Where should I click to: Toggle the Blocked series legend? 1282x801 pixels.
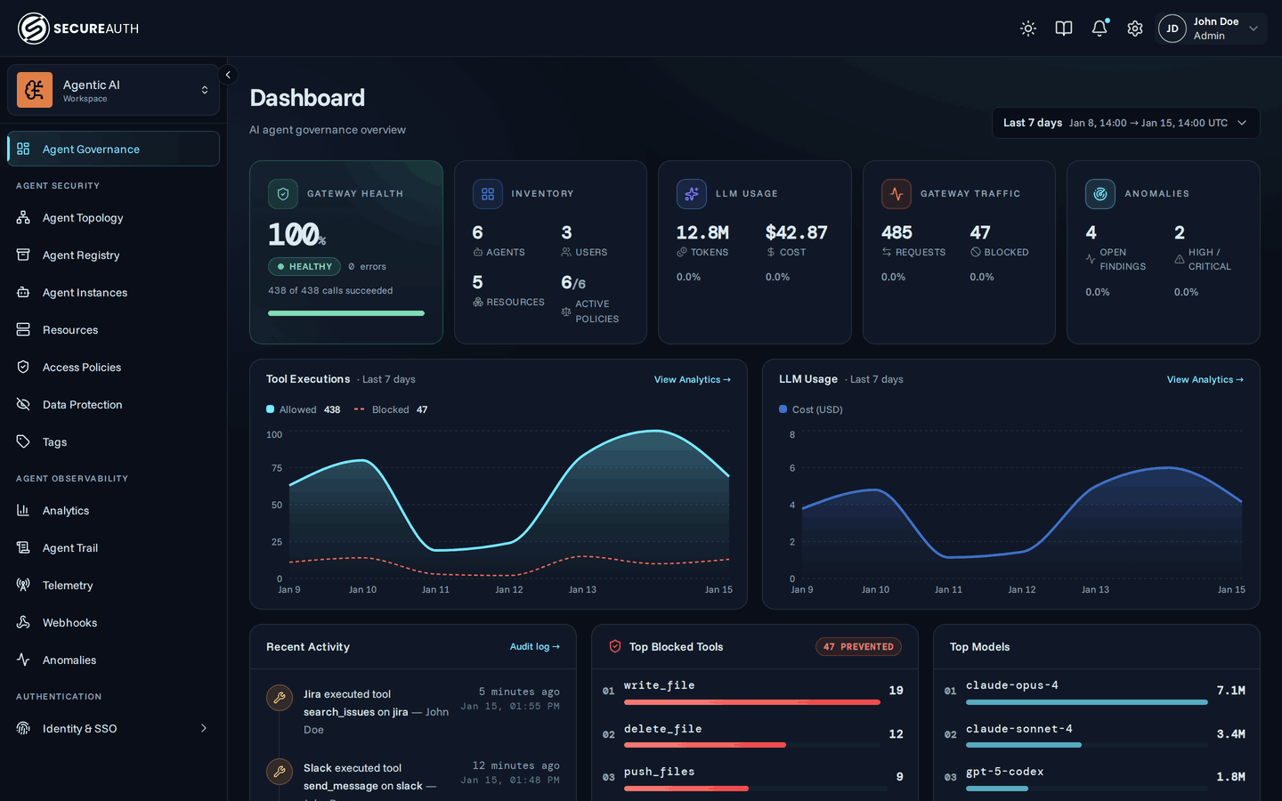[391, 409]
